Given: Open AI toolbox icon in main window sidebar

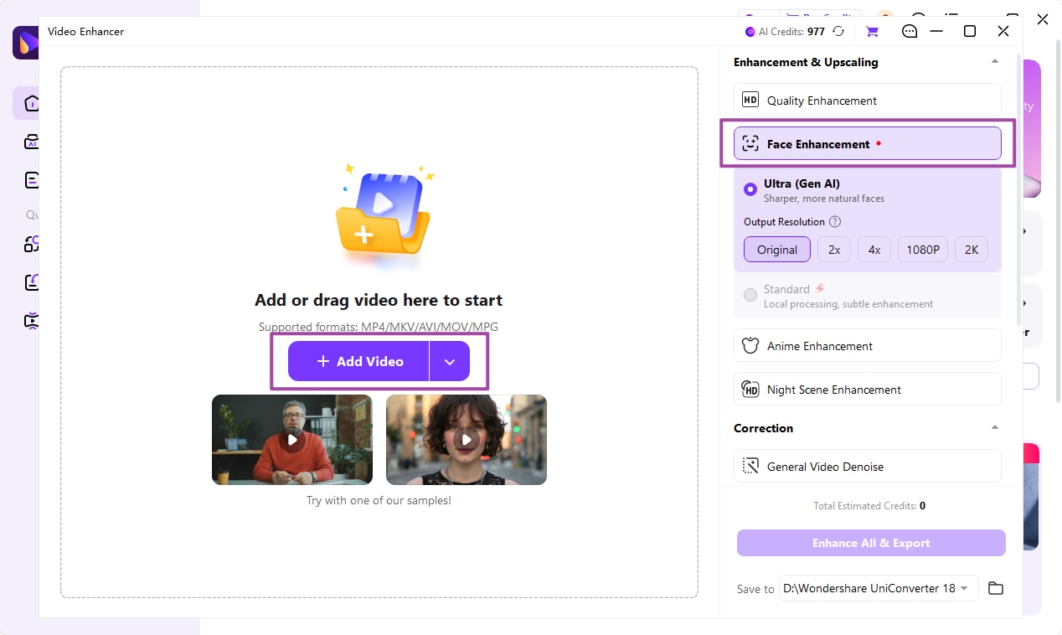Looking at the screenshot, I should pos(32,142).
